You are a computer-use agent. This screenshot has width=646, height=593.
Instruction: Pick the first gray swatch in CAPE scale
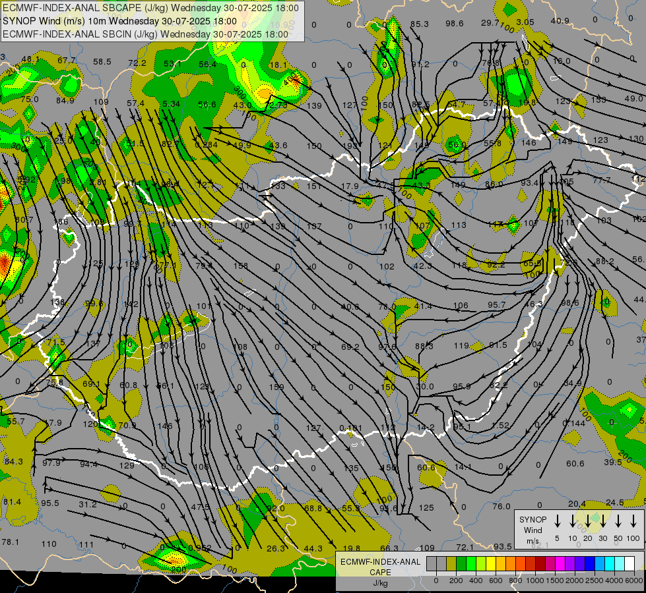(432, 564)
